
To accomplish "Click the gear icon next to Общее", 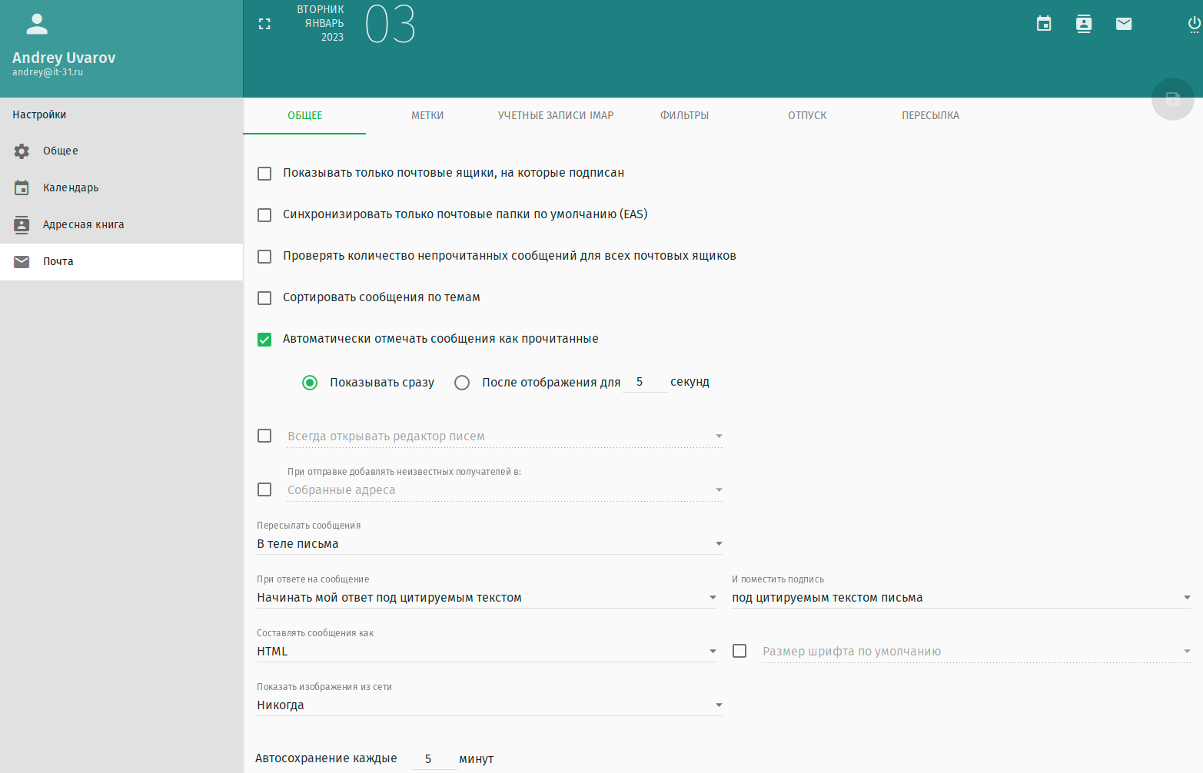I will point(22,151).
